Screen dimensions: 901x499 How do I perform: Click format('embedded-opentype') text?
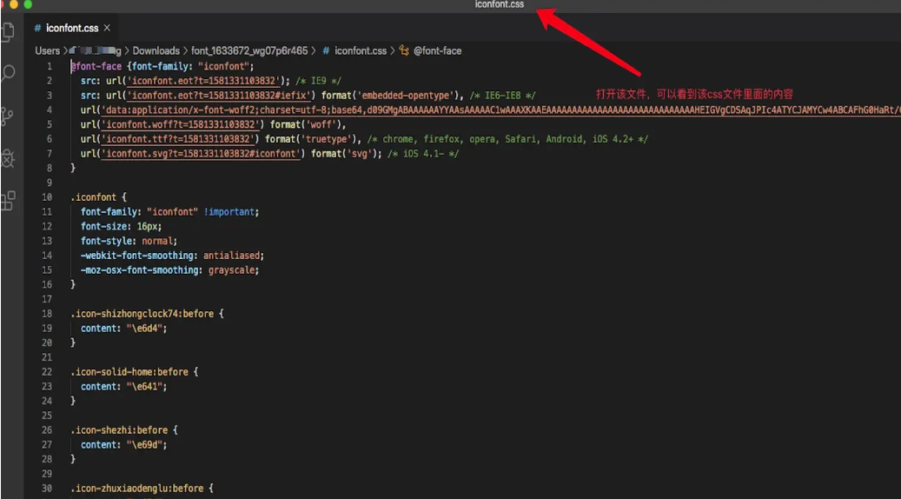(393, 95)
